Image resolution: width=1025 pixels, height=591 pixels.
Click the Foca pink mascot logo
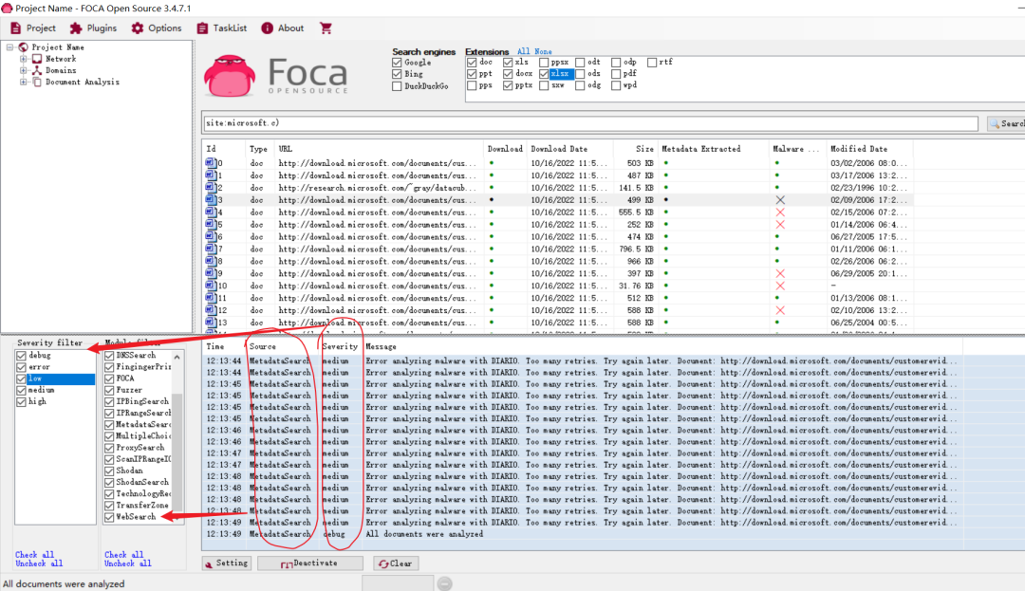(230, 76)
